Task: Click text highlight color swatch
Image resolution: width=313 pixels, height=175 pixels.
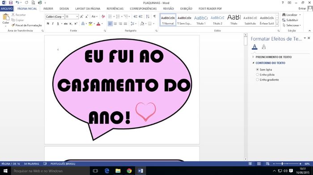Action: coord(90,24)
